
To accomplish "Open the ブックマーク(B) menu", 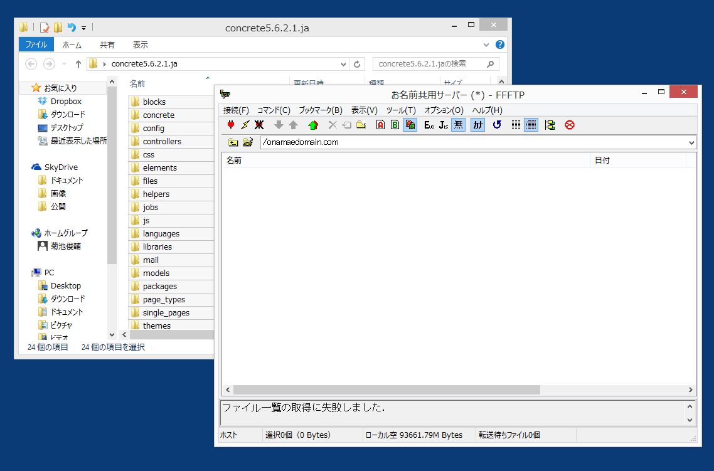I will click(321, 110).
